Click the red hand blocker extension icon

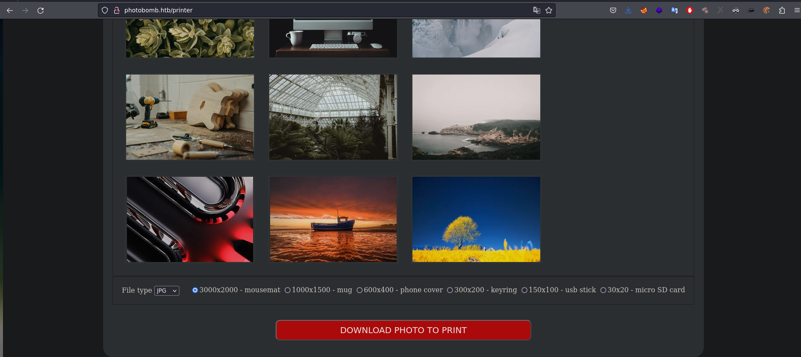pos(690,10)
